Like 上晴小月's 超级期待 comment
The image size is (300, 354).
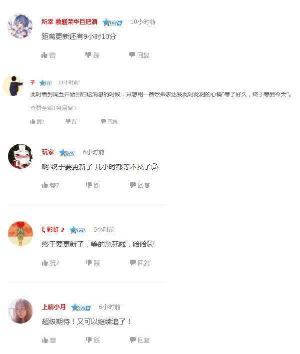pos(49,341)
